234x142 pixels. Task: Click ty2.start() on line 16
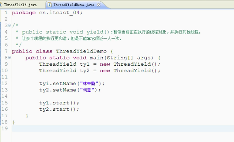click(59, 109)
